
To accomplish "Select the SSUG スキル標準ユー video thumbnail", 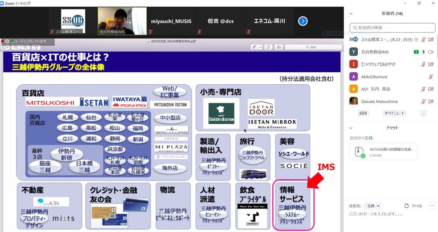I will [73, 21].
